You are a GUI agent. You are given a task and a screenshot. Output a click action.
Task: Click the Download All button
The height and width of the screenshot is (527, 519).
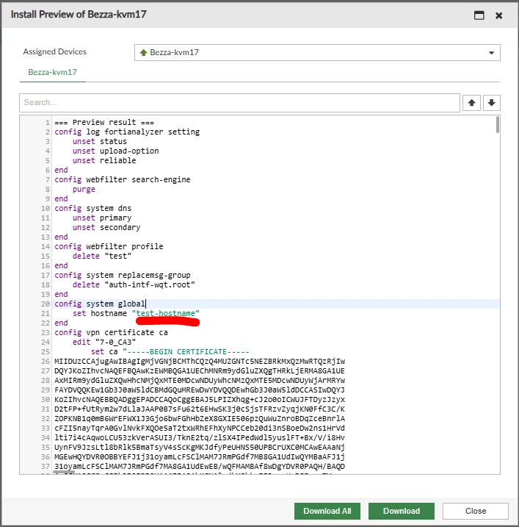(327, 511)
